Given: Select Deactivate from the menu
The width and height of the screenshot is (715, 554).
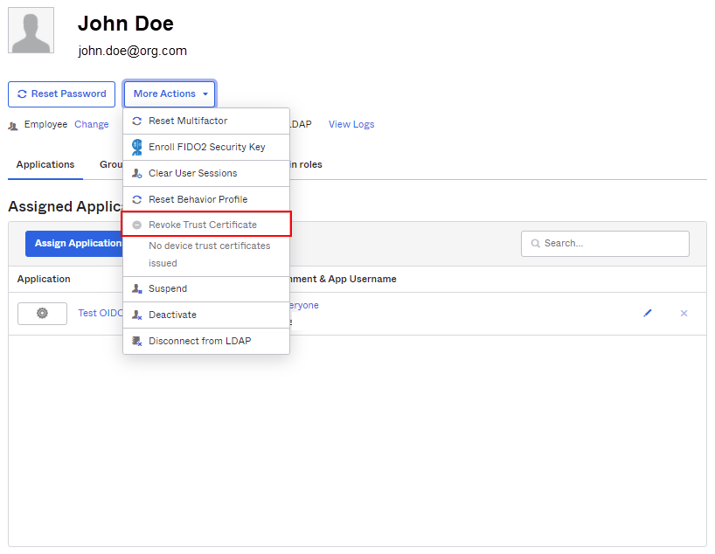Looking at the screenshot, I should pos(172,315).
